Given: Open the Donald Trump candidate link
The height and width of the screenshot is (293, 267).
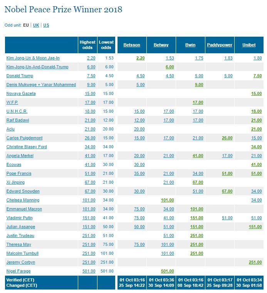Looking at the screenshot, I should [20, 76].
